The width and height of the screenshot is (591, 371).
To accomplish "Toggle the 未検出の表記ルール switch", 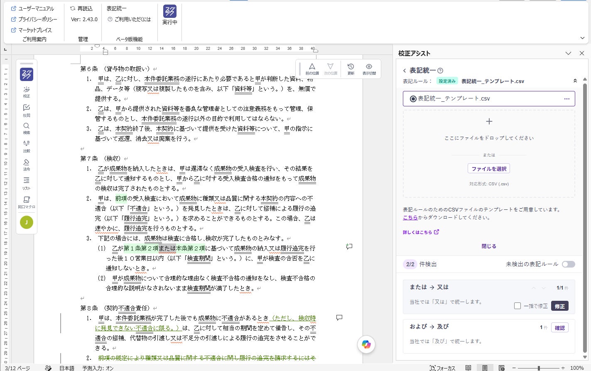I will click(x=568, y=264).
